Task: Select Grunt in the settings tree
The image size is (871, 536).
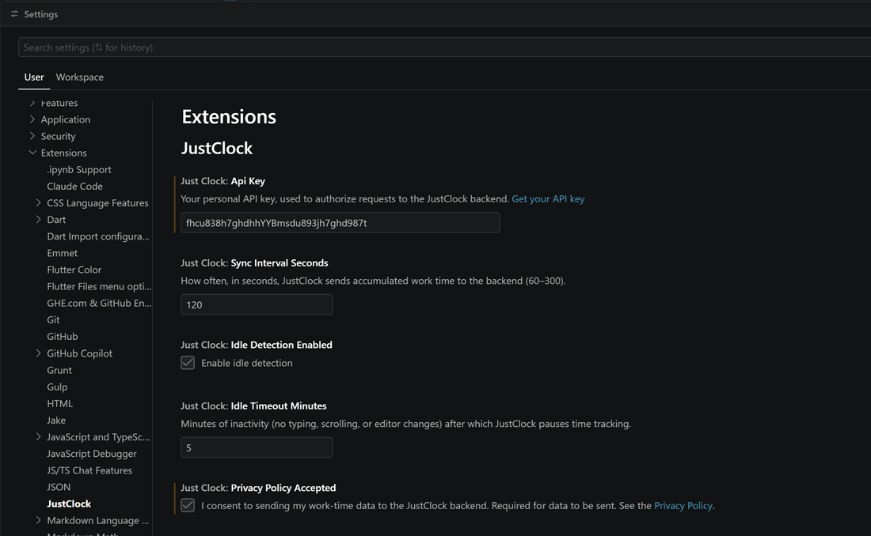Action: tap(59, 370)
